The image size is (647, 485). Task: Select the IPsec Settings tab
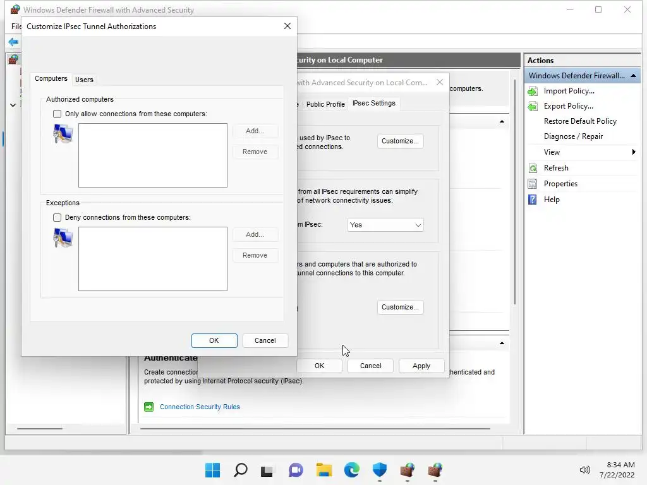(374, 103)
